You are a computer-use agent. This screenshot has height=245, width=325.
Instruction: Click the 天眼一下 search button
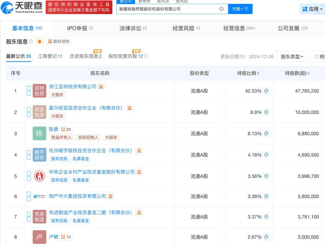tap(240, 9)
